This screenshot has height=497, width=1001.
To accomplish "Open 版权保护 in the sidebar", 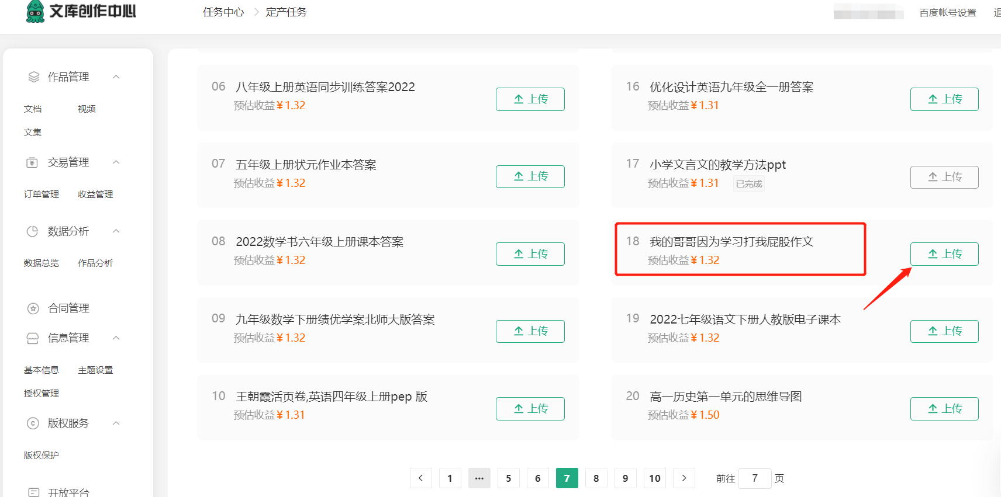I will pyautogui.click(x=42, y=455).
